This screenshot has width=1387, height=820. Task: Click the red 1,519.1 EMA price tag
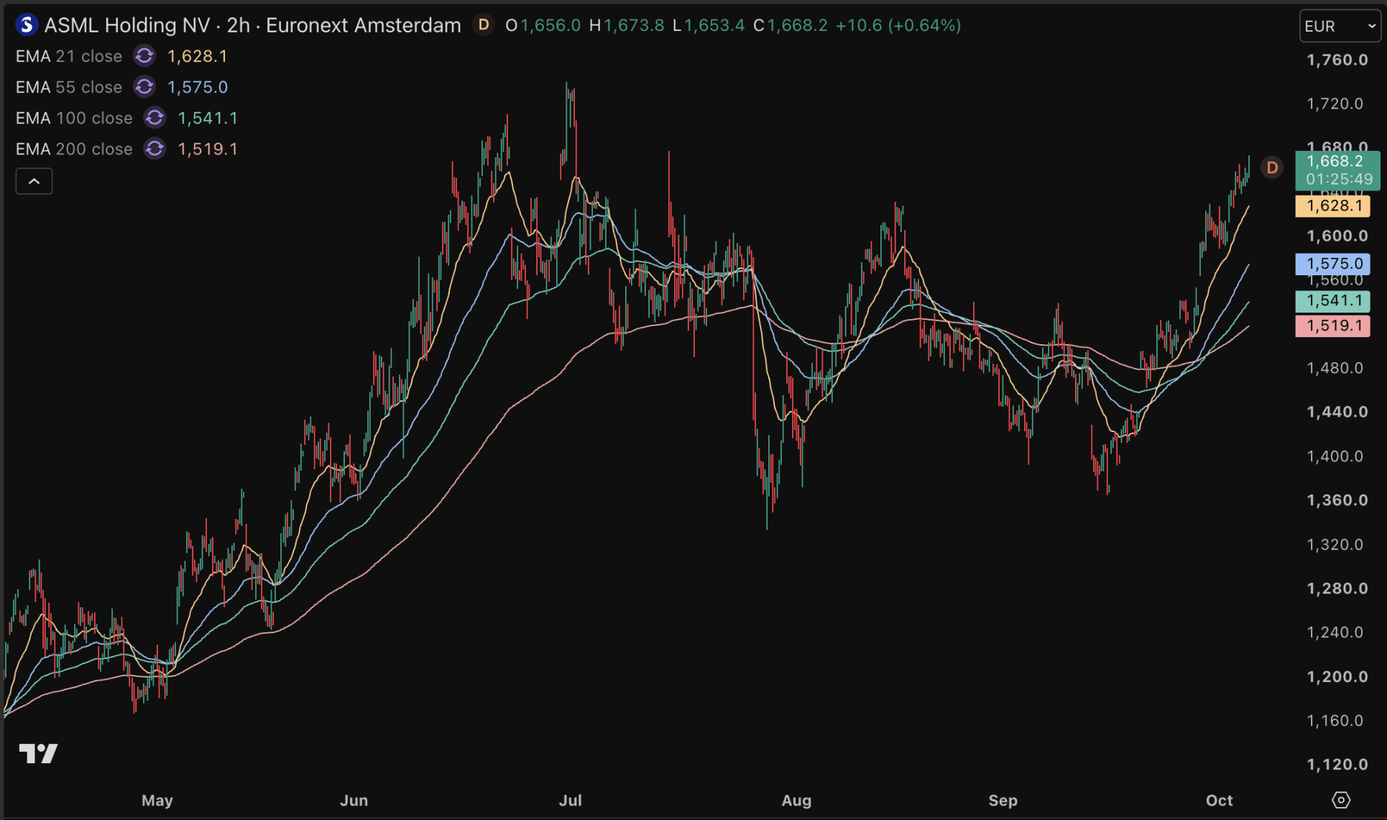1332,326
